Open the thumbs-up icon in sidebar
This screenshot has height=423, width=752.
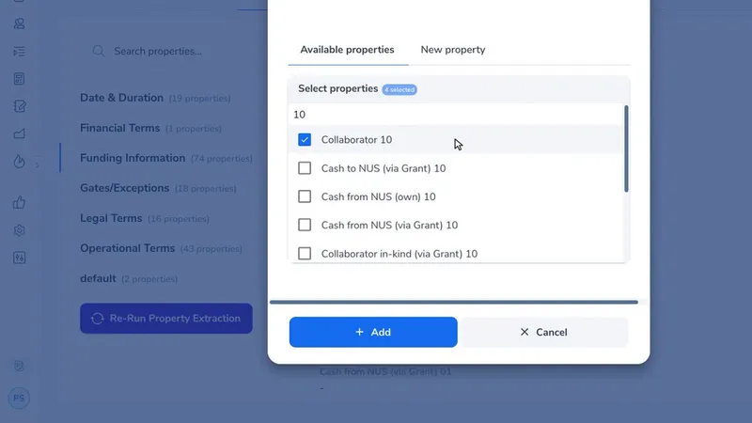click(x=19, y=202)
